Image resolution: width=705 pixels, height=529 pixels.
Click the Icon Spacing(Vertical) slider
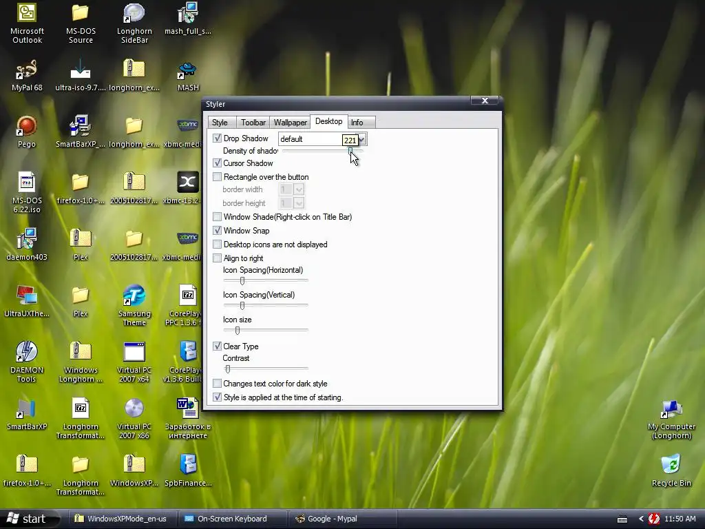(265, 305)
